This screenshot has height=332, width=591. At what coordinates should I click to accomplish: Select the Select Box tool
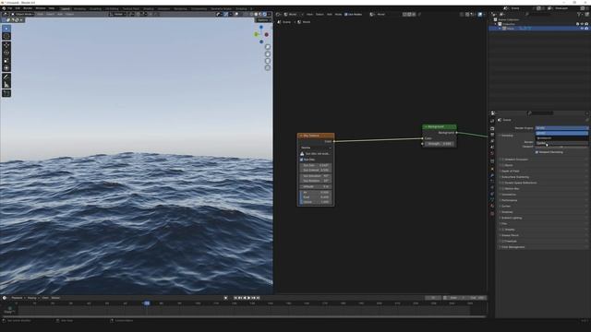click(6, 29)
